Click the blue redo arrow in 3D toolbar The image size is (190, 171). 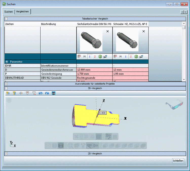point(47,93)
